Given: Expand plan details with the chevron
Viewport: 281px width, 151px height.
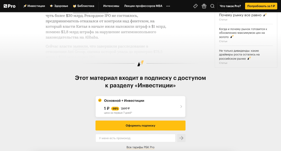Looking at the screenshot, I should tap(181, 107).
